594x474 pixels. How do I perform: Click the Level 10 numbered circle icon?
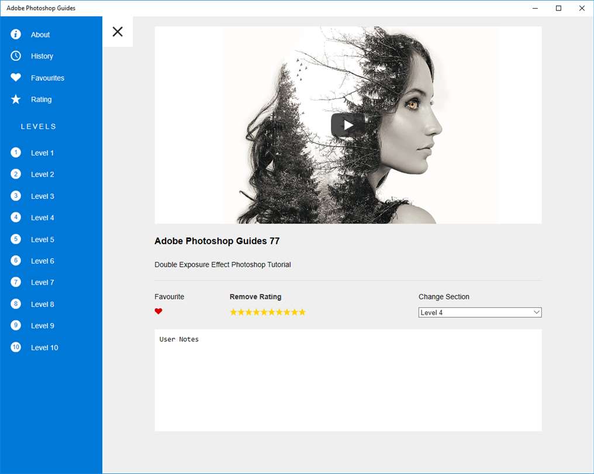[x=16, y=347]
